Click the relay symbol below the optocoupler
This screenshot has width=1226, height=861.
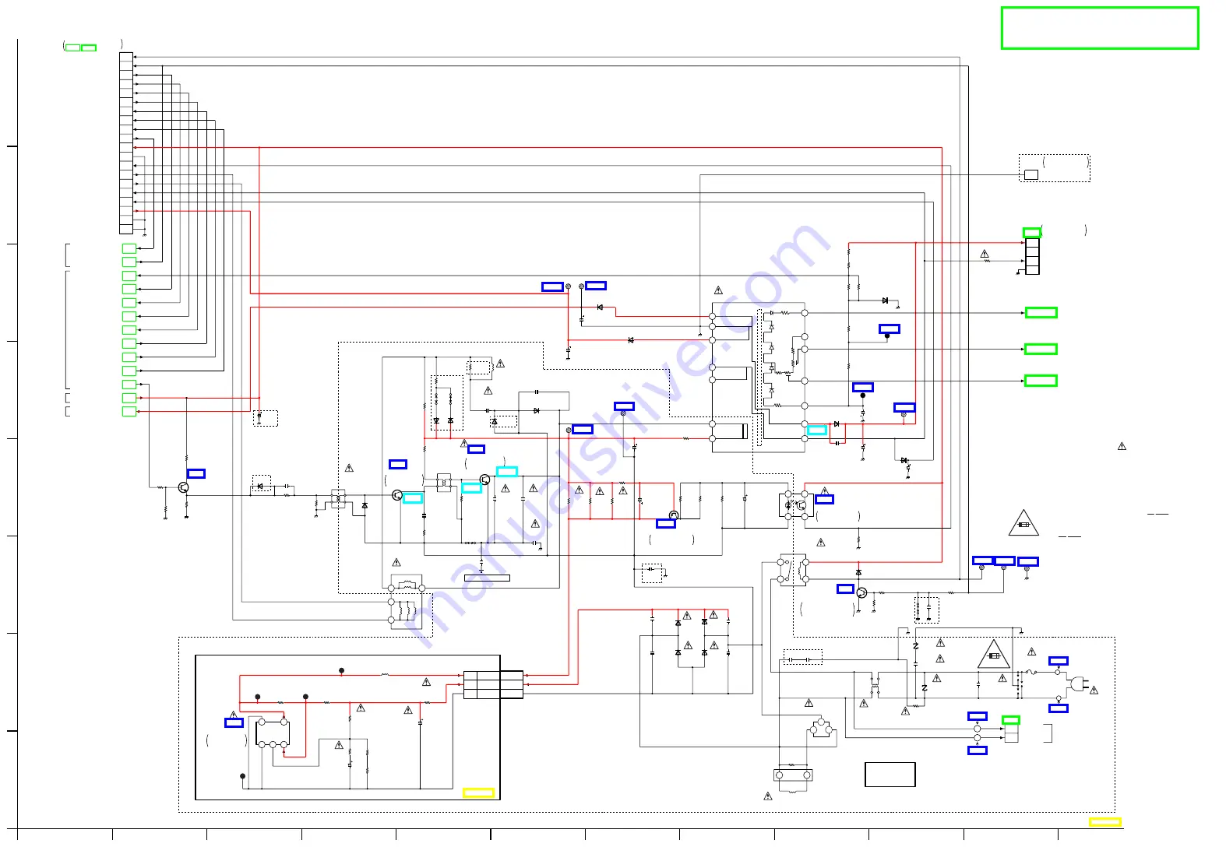tap(793, 570)
